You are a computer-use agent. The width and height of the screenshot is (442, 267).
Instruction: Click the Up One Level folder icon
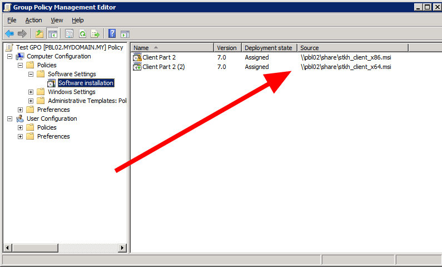(x=39, y=34)
